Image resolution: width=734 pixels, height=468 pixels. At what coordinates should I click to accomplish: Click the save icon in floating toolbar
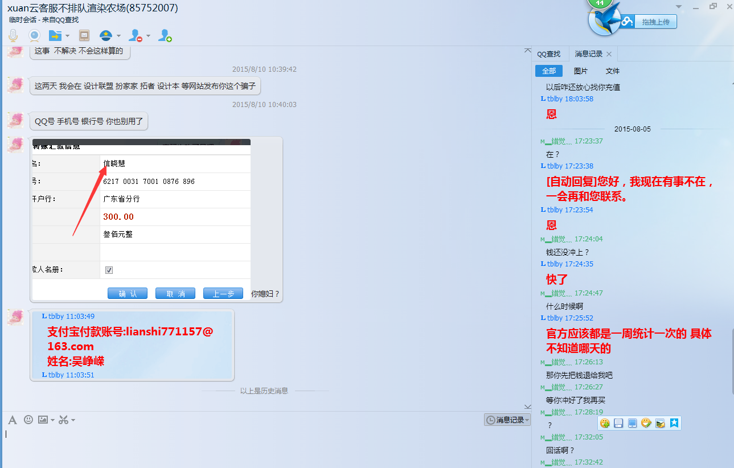(x=618, y=423)
